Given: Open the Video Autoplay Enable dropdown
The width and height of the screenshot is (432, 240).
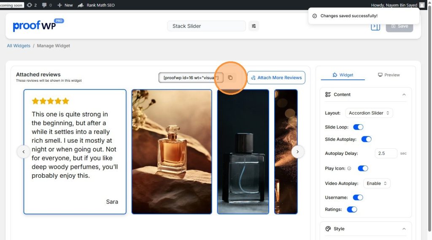Looking at the screenshot, I should (x=377, y=183).
